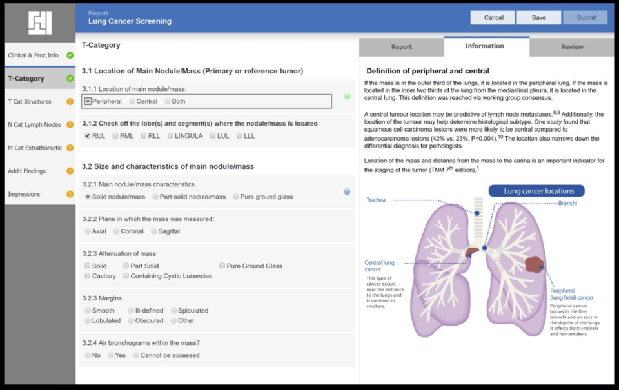Click the orange warning icon beside N Cat Lymph Nodes
The image size is (619, 390).
70,124
